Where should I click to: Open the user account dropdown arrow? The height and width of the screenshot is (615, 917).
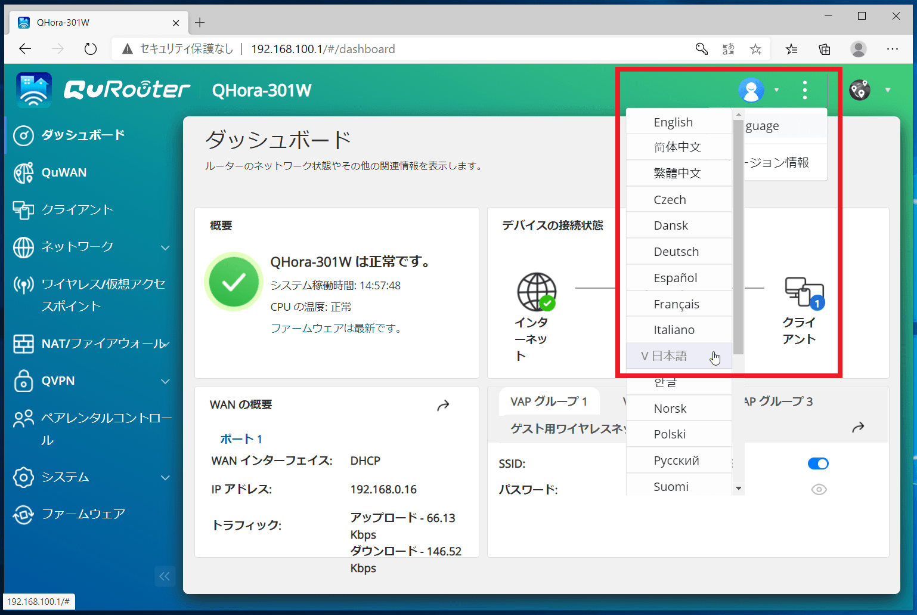coord(776,90)
